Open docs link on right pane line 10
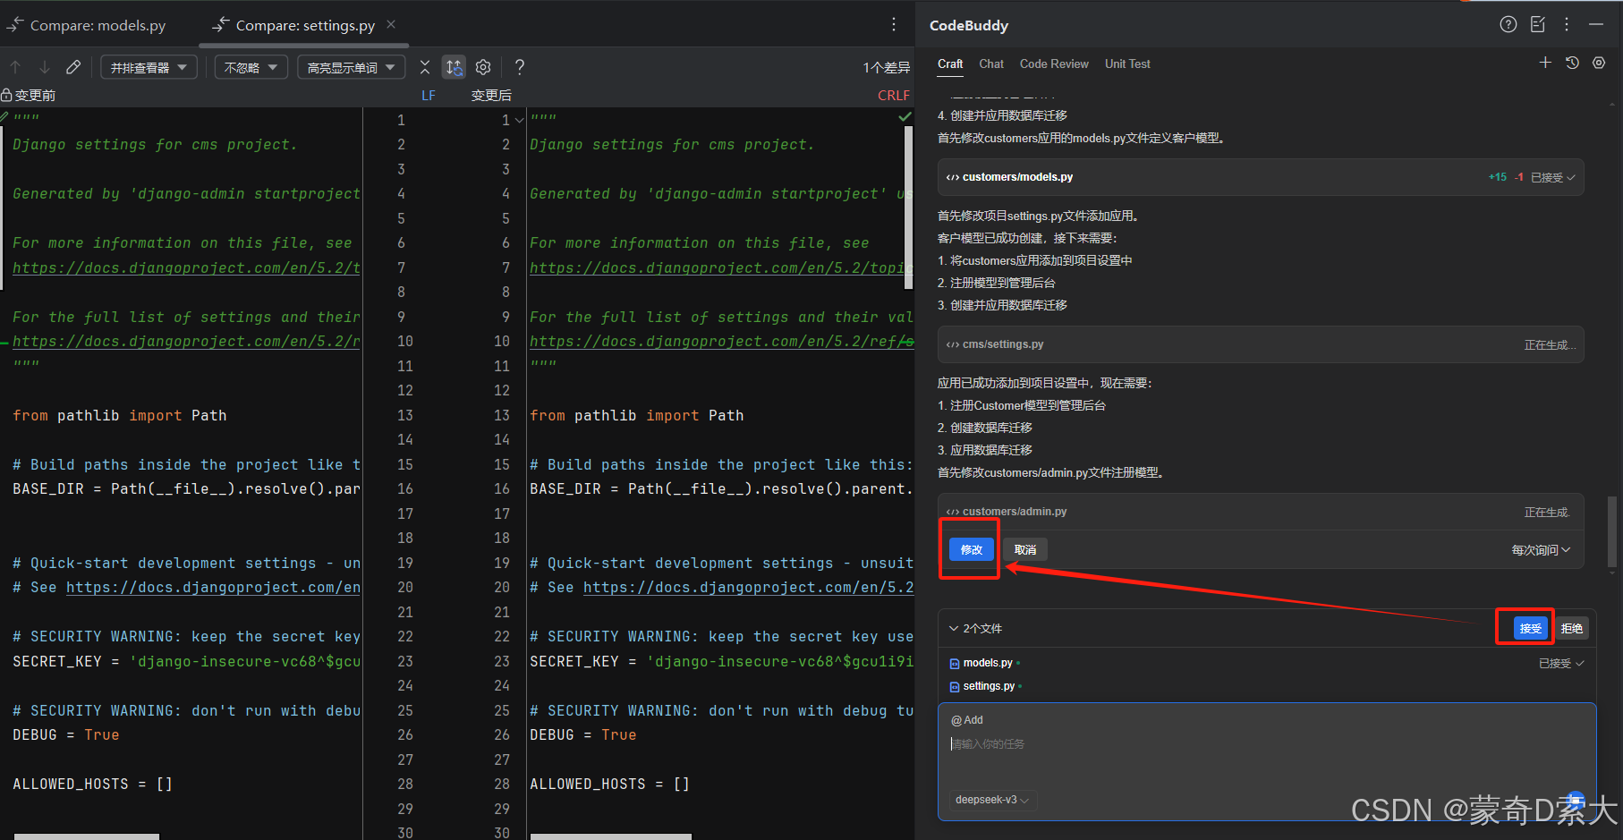 pos(721,341)
